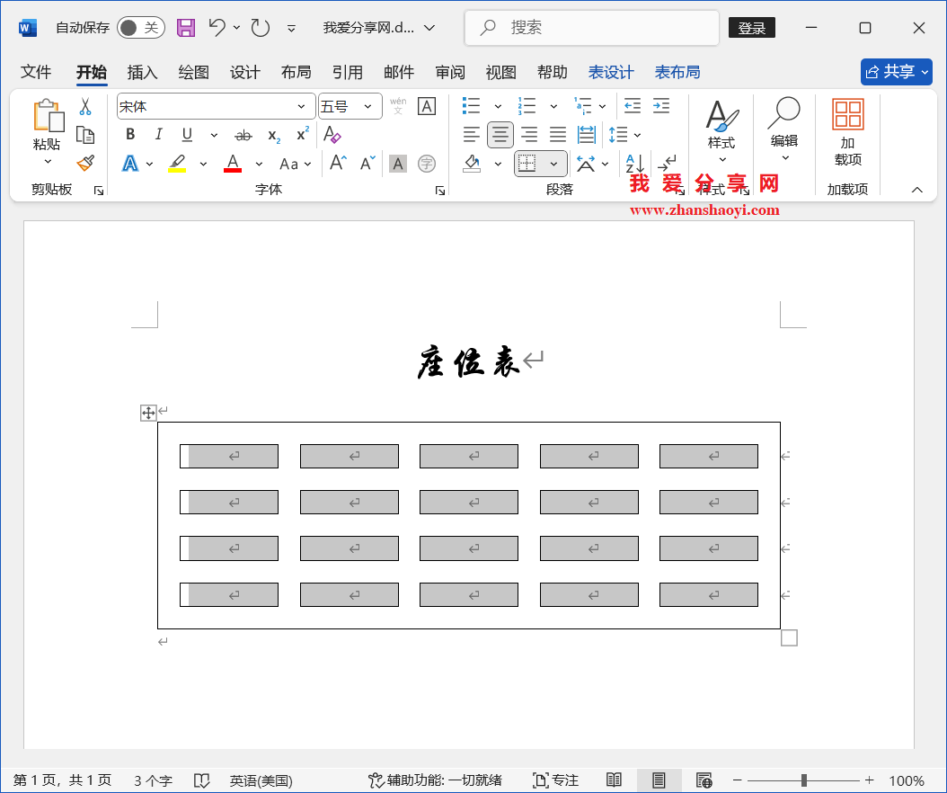This screenshot has height=793, width=947.
Task: Collapse the ribbon
Action: (x=916, y=190)
